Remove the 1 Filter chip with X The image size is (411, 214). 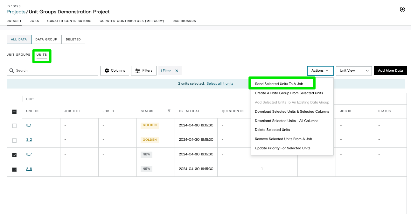click(x=177, y=71)
